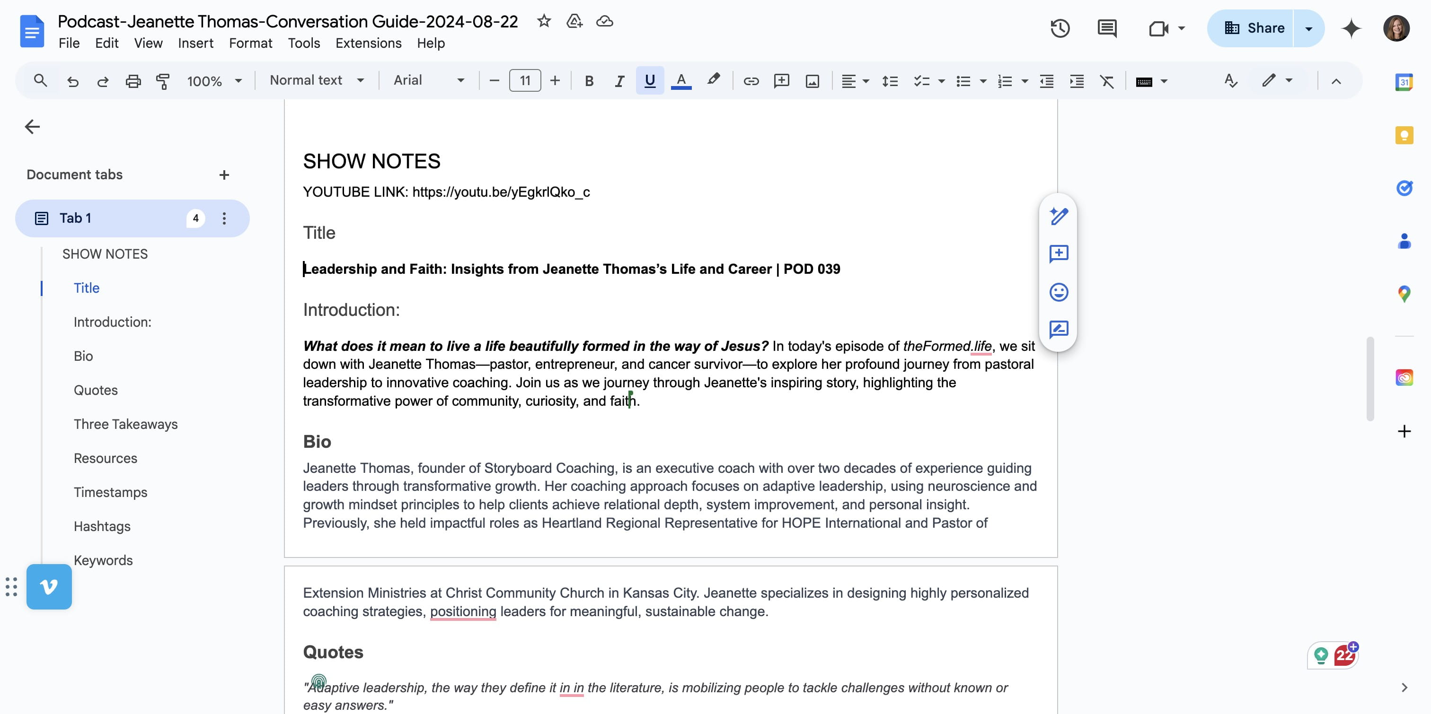Open the comments panel icon

click(1107, 28)
